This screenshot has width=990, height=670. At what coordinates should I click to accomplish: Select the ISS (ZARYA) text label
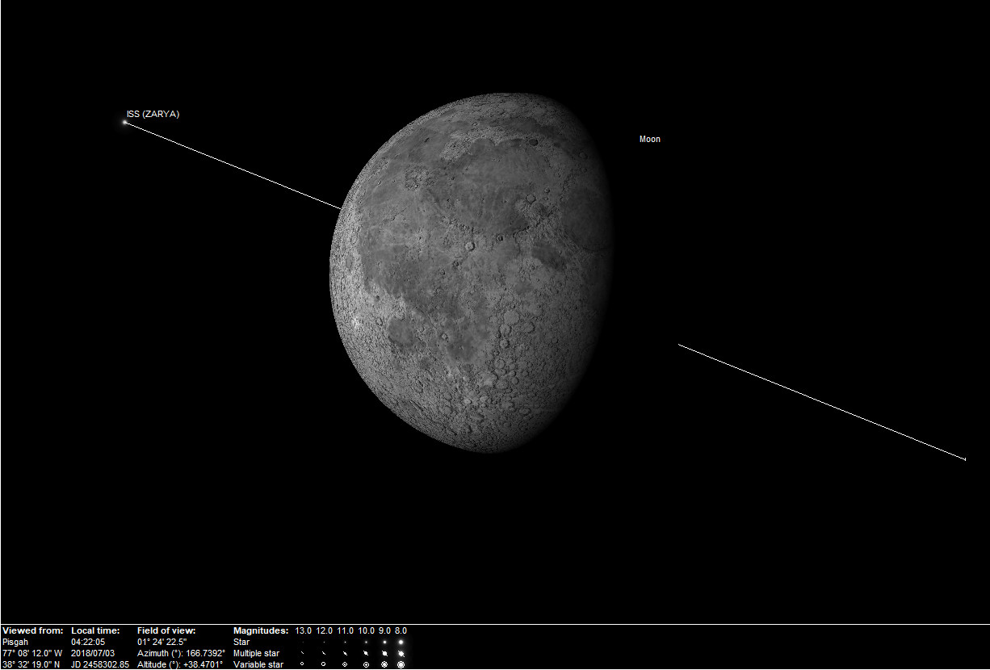153,115
